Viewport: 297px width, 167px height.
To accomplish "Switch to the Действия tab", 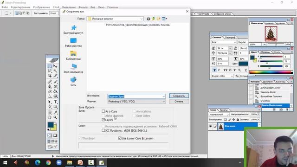I will coord(267,82).
